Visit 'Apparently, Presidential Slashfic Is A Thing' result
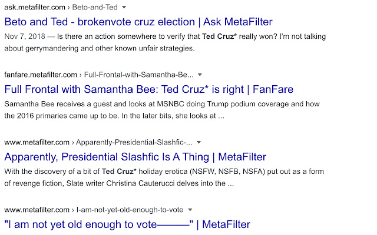This screenshot has height=235, width=377. [135, 157]
